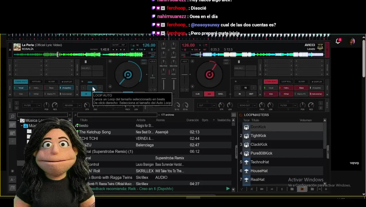Click SINC button on right deck

(221, 94)
